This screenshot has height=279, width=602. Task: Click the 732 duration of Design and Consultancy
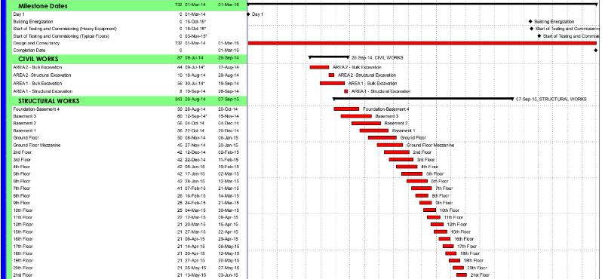tap(178, 43)
